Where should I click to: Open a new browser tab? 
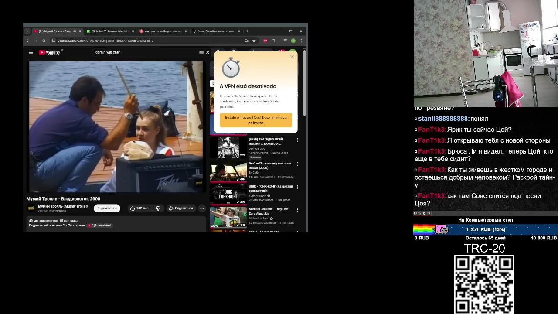pyautogui.click(x=247, y=31)
